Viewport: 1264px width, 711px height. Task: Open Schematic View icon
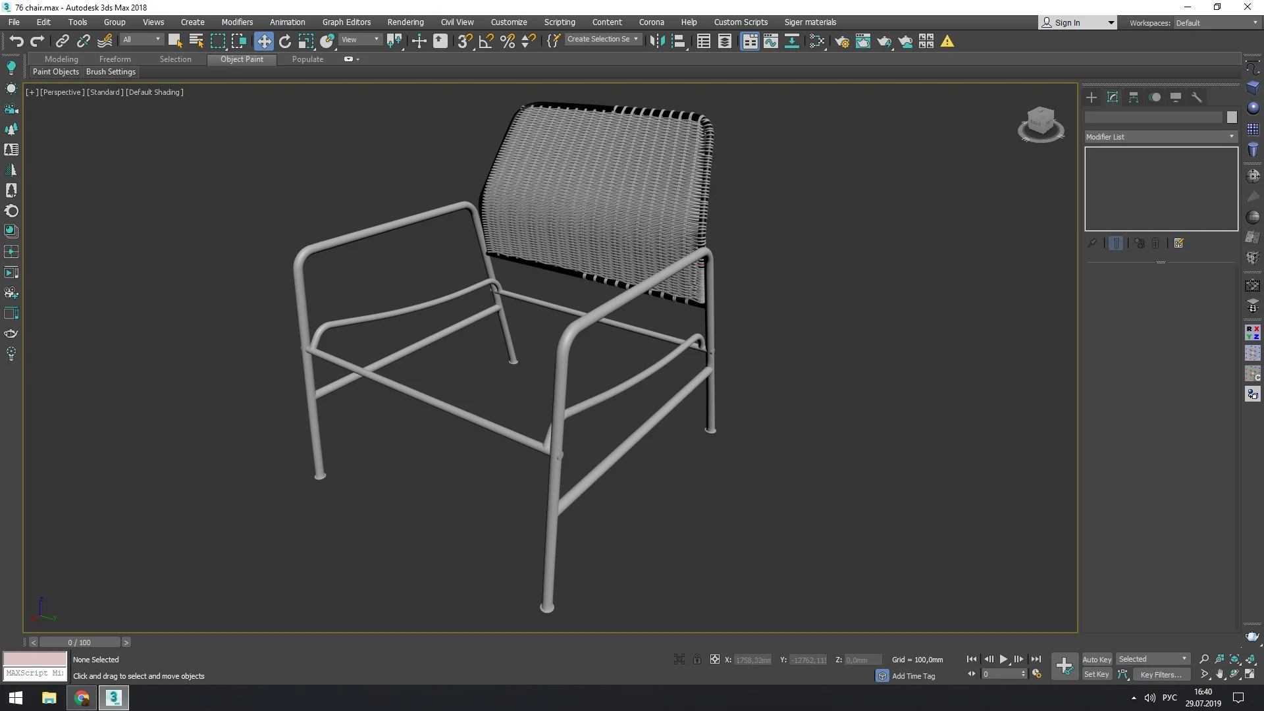click(x=792, y=41)
